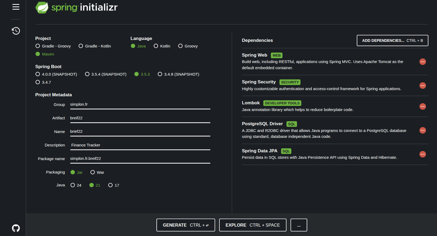Click the Generate button
Image resolution: width=437 pixels, height=236 pixels.
click(186, 225)
